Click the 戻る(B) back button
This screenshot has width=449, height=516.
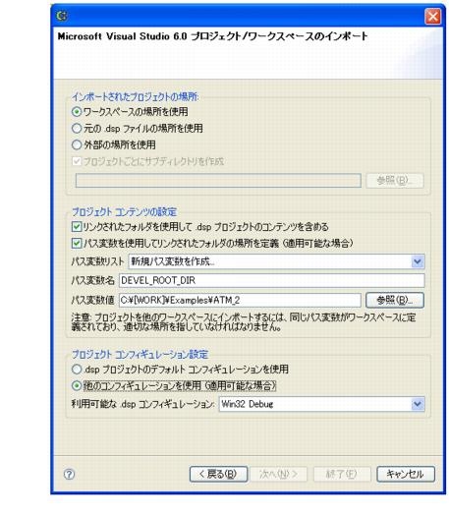pos(218,474)
